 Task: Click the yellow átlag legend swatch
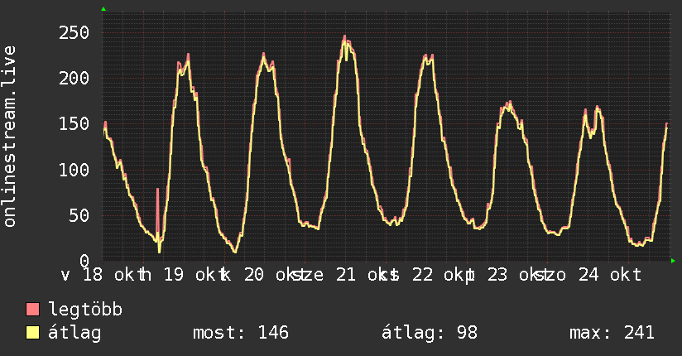tap(32, 333)
